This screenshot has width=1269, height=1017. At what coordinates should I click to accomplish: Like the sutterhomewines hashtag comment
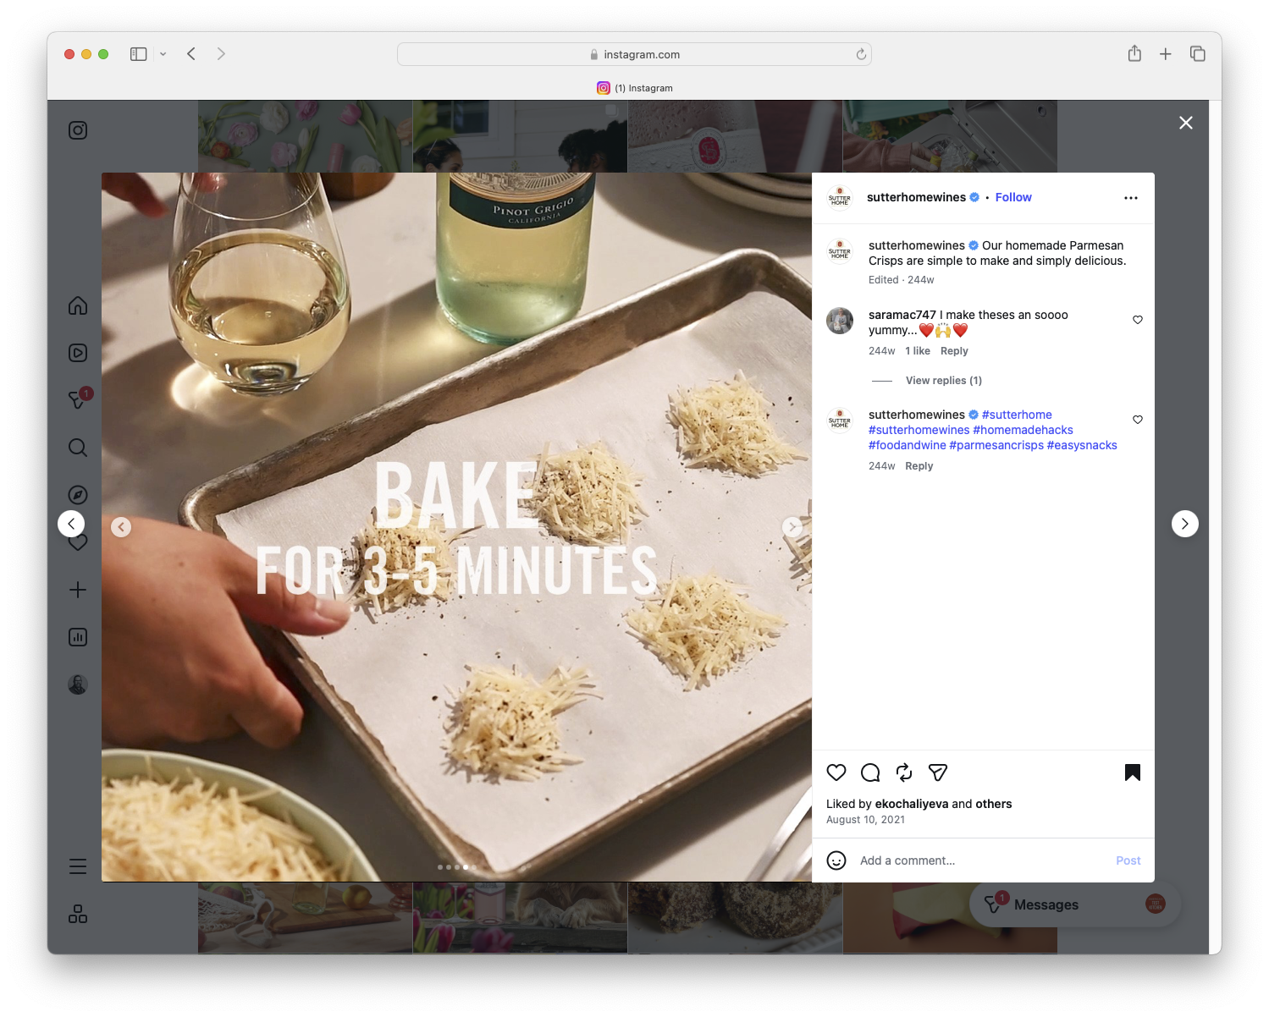click(x=1138, y=420)
